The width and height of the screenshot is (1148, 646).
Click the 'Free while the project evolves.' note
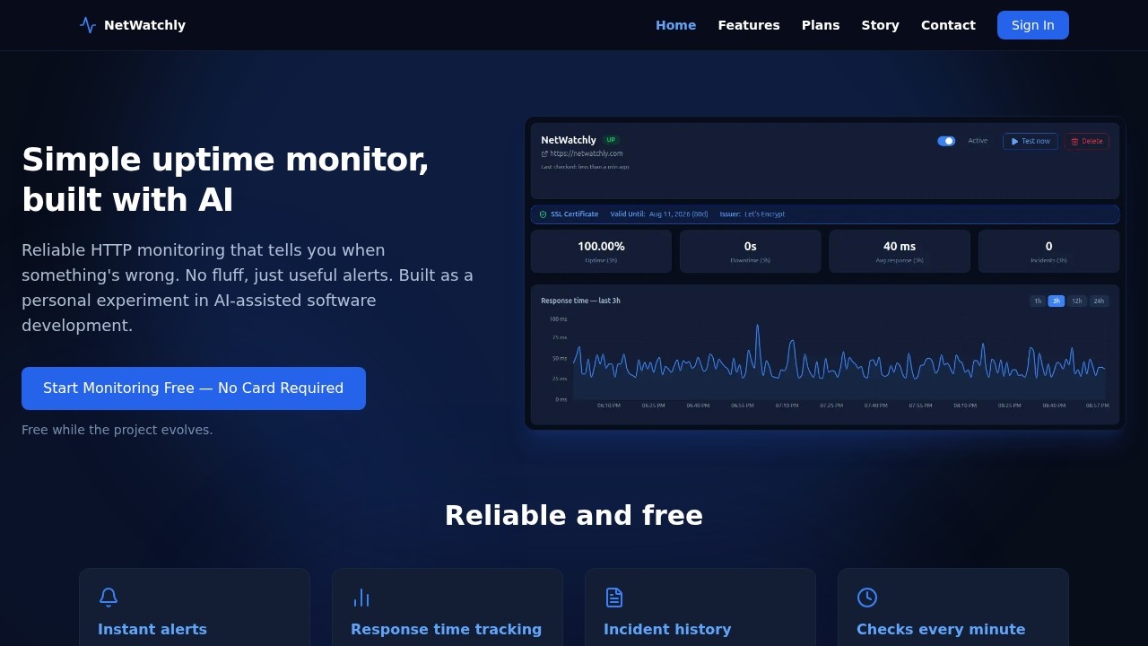[x=117, y=430]
